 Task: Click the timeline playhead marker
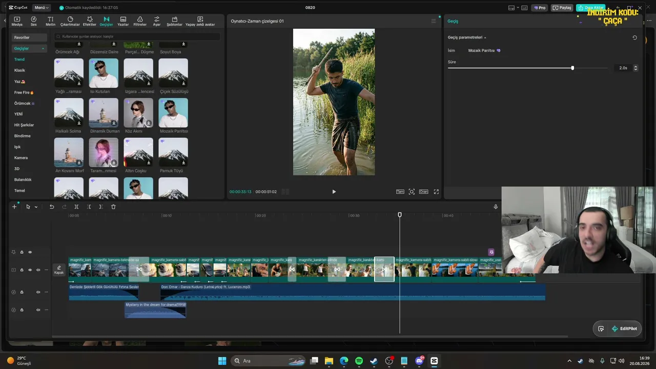pyautogui.click(x=400, y=215)
